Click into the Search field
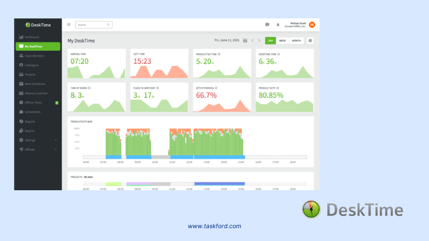 point(94,25)
